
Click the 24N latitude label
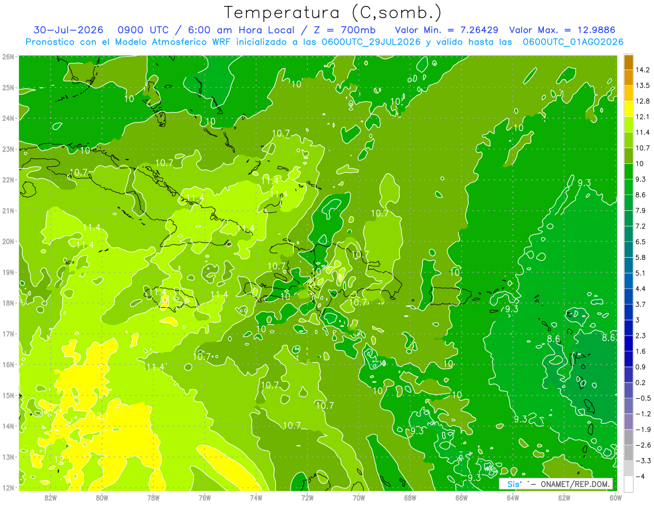pyautogui.click(x=8, y=118)
